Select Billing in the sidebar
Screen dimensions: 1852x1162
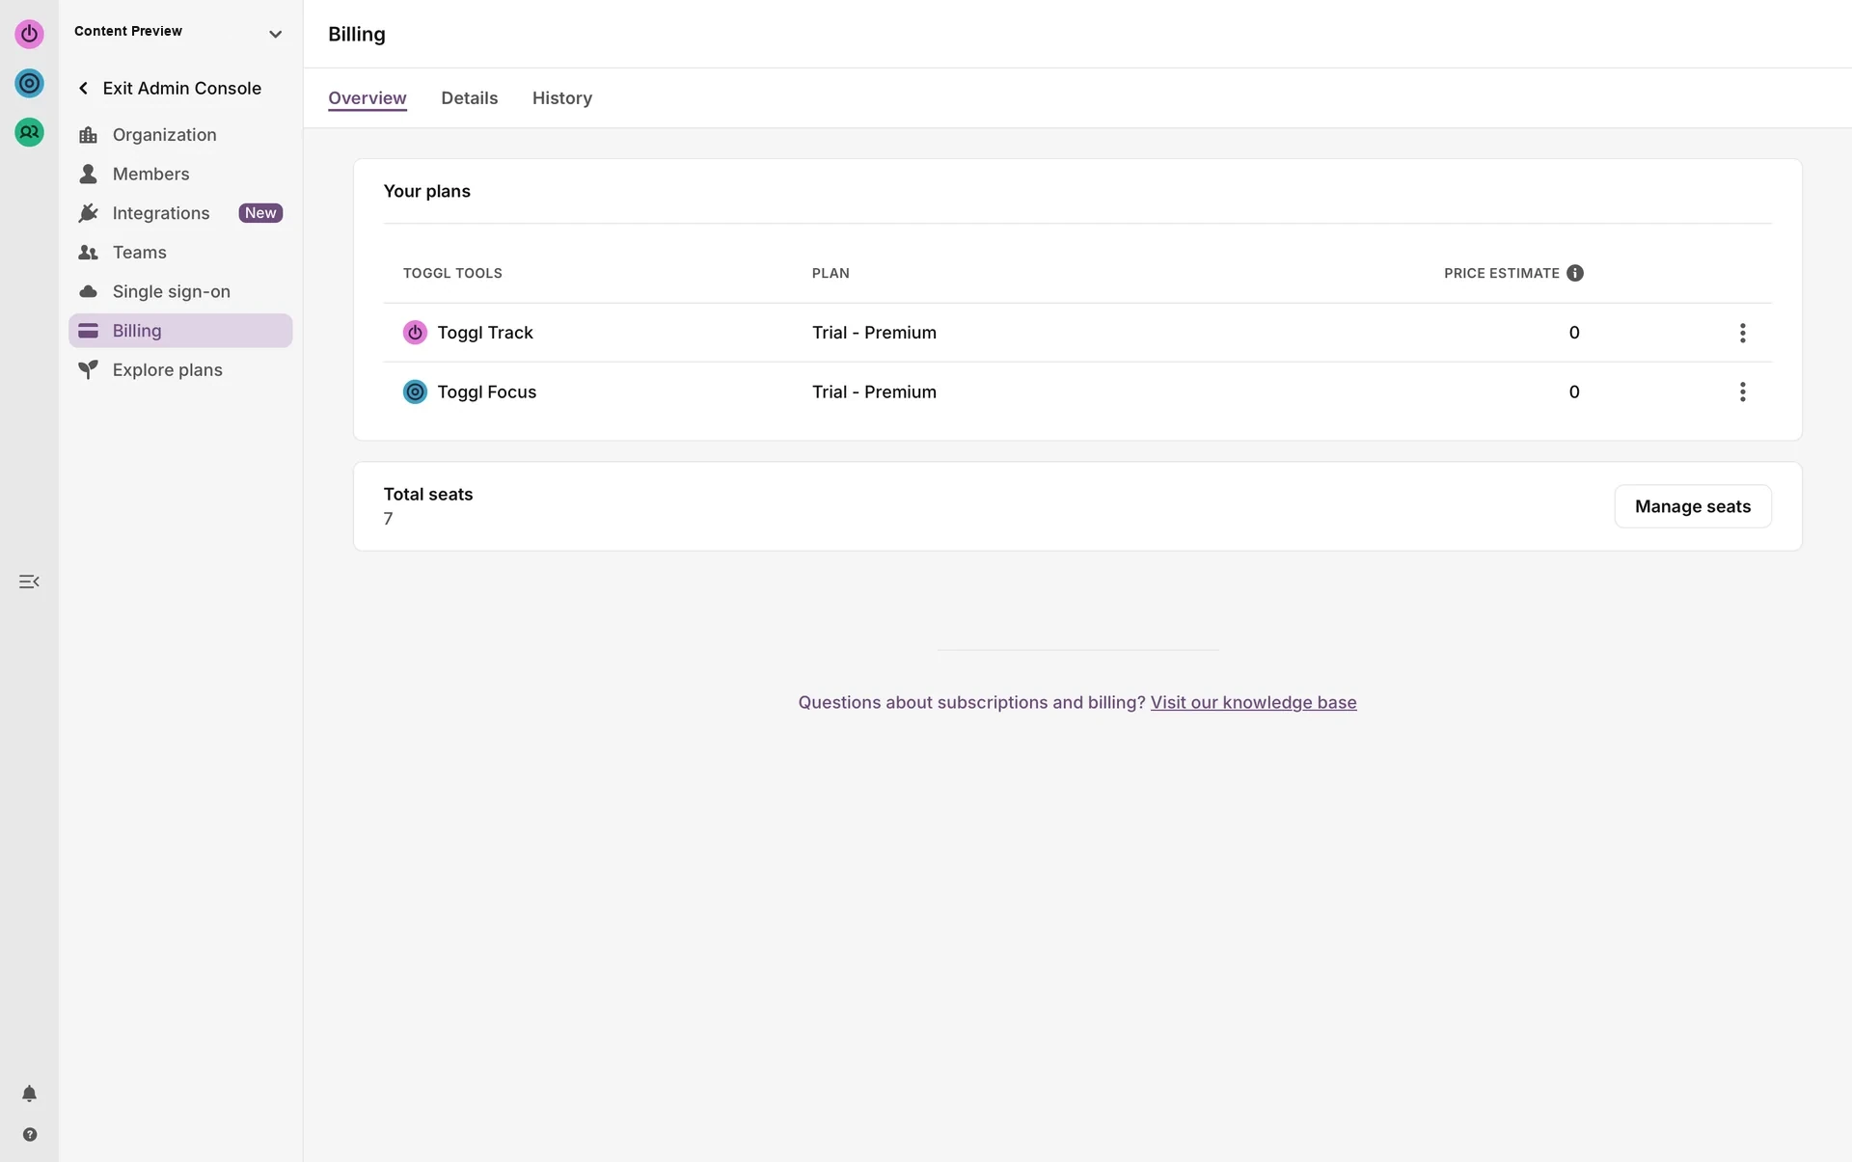[x=180, y=331]
